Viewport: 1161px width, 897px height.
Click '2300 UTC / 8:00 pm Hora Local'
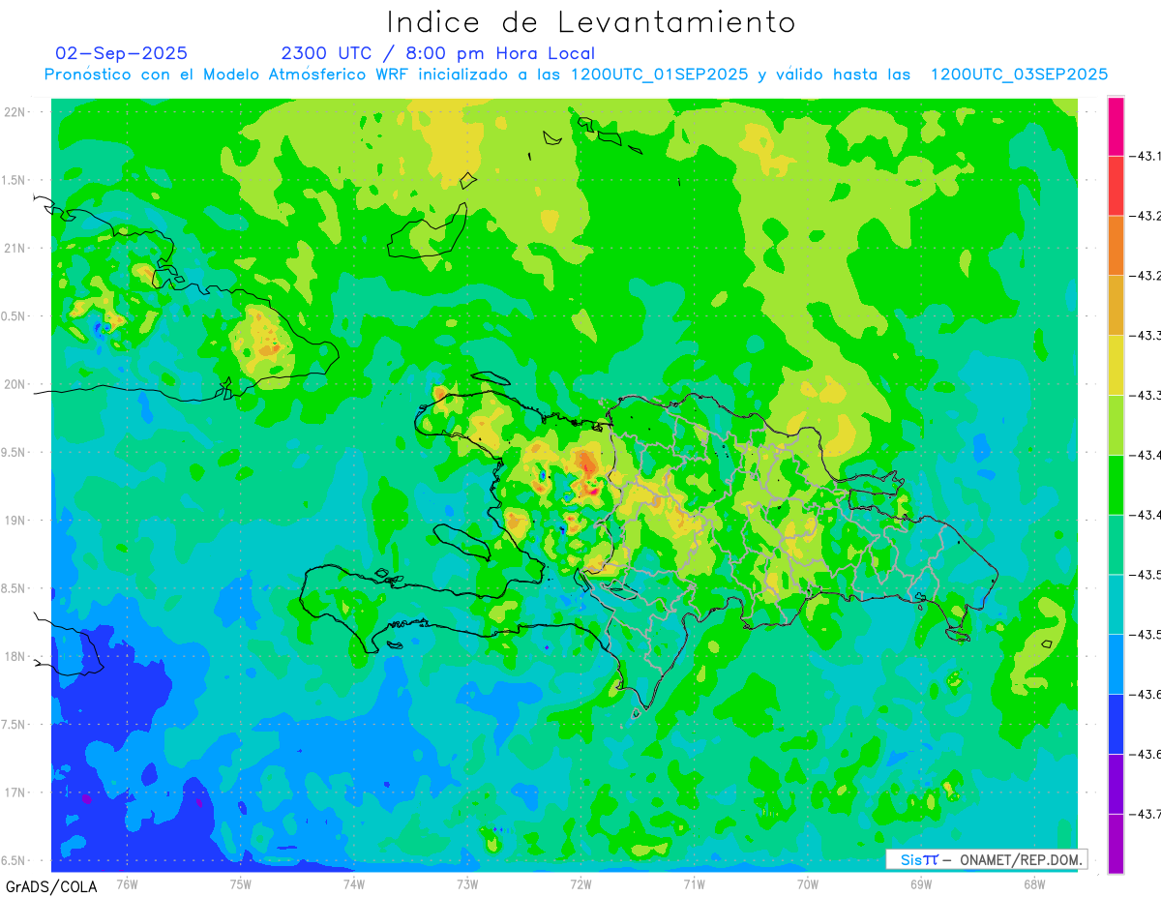click(x=438, y=53)
